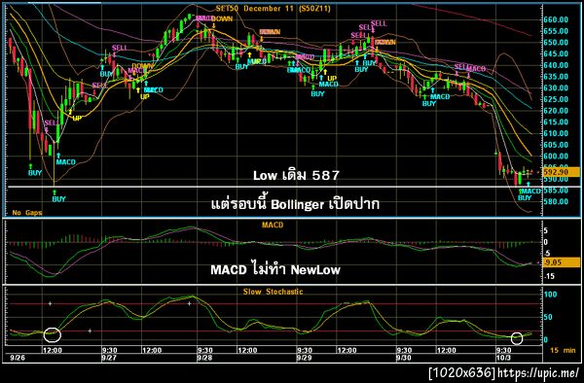Select the 10/3 date label

pos(503,358)
